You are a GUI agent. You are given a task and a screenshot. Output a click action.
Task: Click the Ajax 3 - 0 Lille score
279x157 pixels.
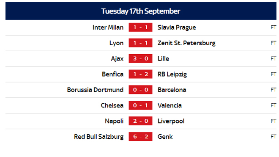pos(140,58)
